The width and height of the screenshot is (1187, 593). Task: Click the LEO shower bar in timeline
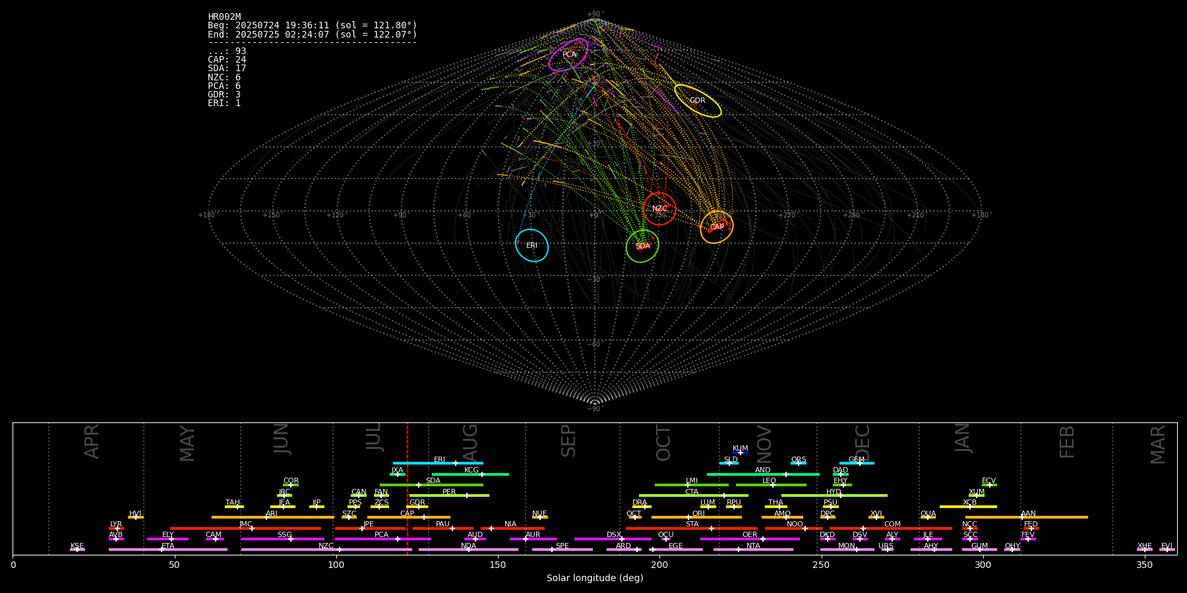tap(771, 485)
